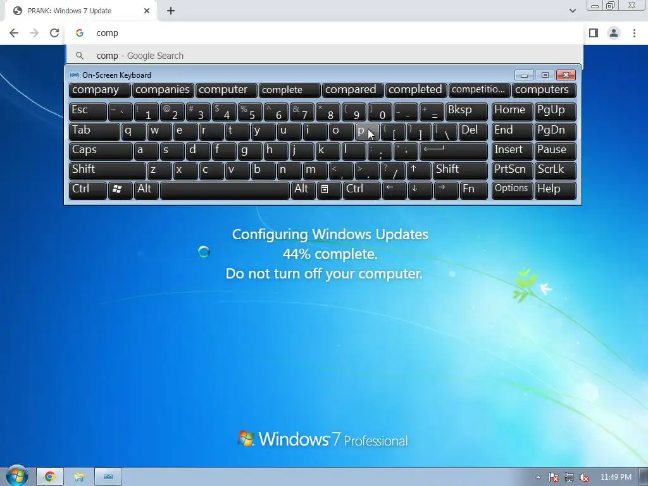
Task: Click the Insert key
Action: click(x=512, y=151)
